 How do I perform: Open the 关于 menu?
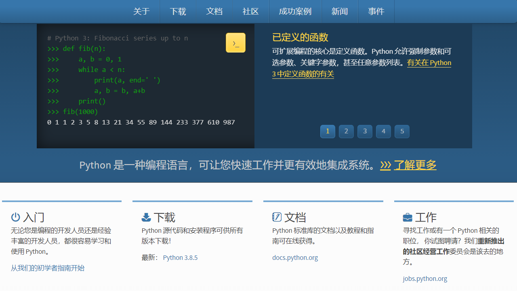tap(141, 11)
